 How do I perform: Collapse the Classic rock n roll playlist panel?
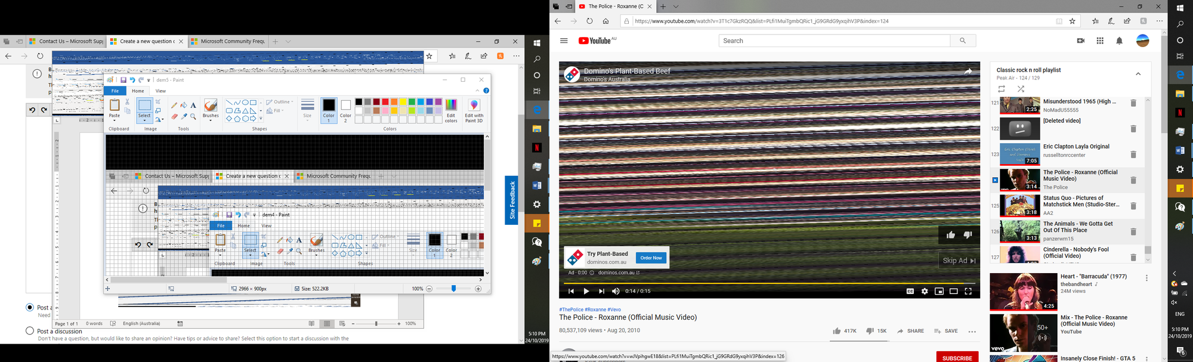(x=1138, y=74)
